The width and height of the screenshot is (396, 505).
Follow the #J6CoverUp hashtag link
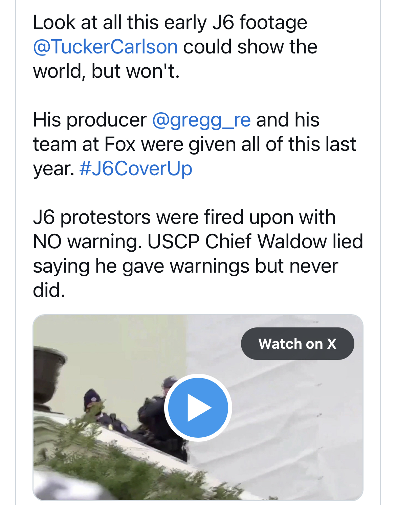coord(136,168)
